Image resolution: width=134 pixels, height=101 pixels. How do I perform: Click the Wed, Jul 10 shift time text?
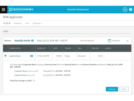(x=52, y=41)
